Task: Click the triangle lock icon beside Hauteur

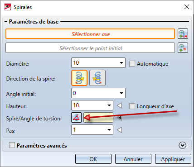Action: [x=119, y=105]
